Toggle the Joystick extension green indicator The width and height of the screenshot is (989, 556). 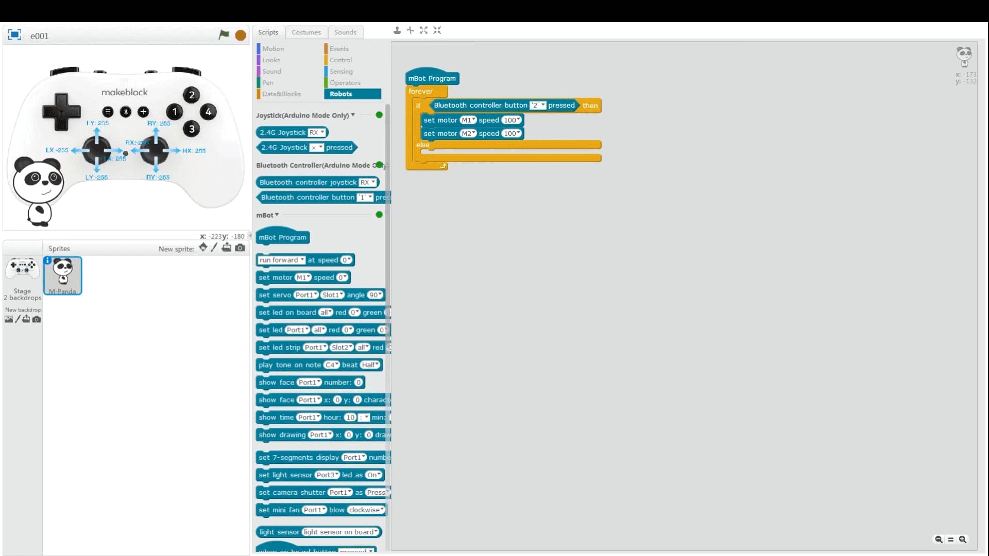379,115
